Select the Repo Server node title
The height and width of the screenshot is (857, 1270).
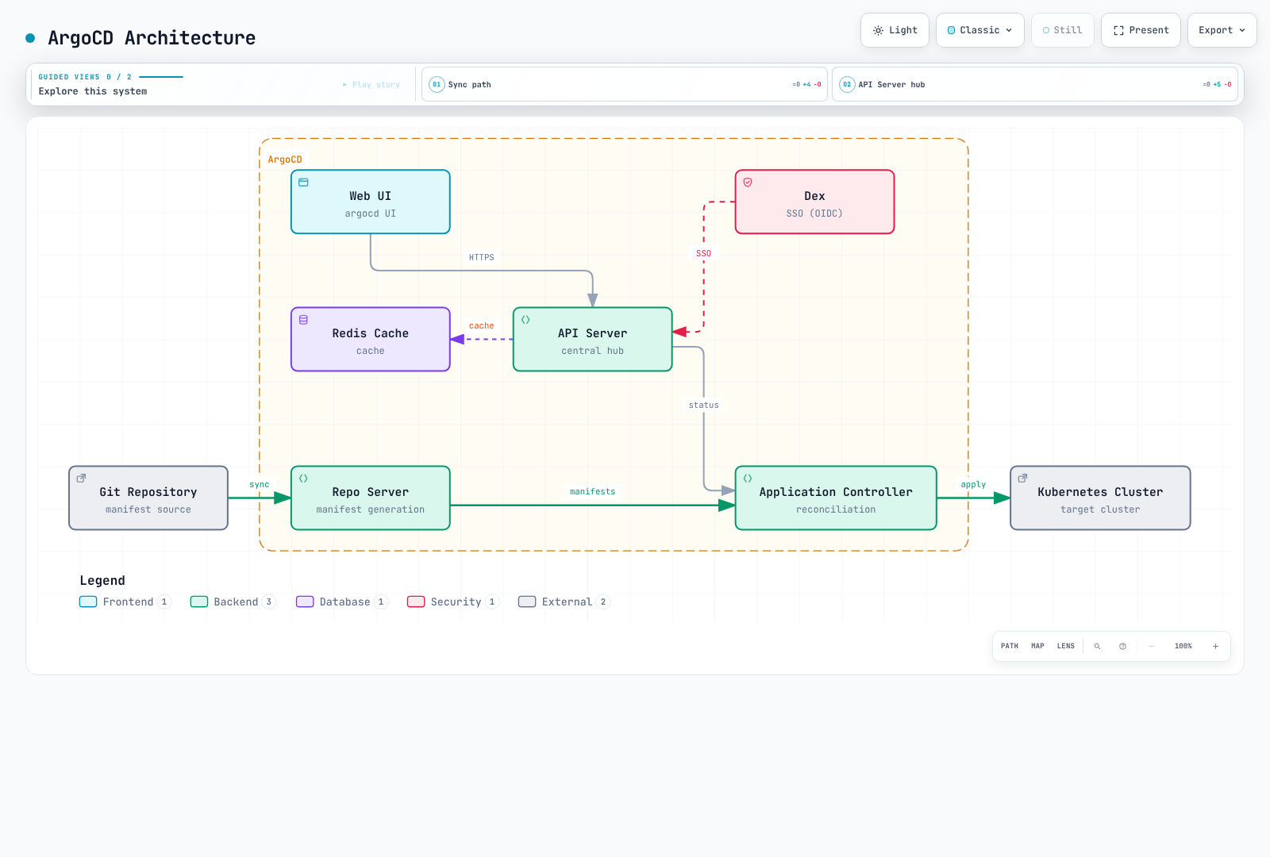pos(371,492)
